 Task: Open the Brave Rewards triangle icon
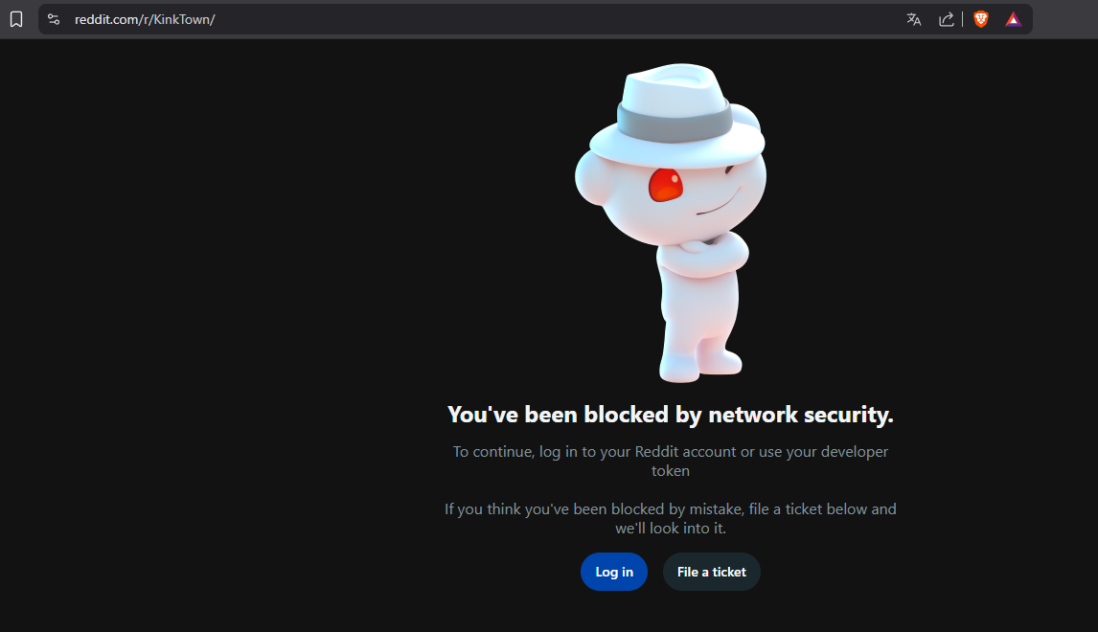(1014, 19)
